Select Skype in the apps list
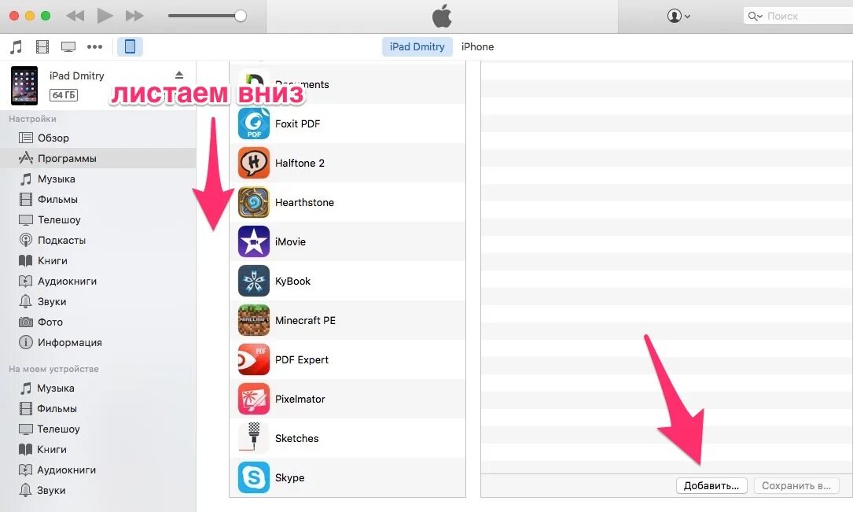 [347, 477]
